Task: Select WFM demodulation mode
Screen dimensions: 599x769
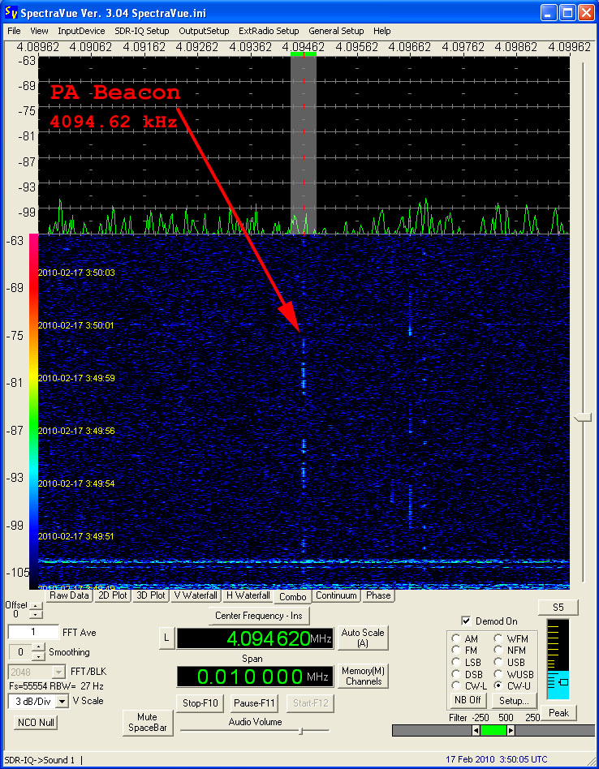Action: tap(498, 638)
